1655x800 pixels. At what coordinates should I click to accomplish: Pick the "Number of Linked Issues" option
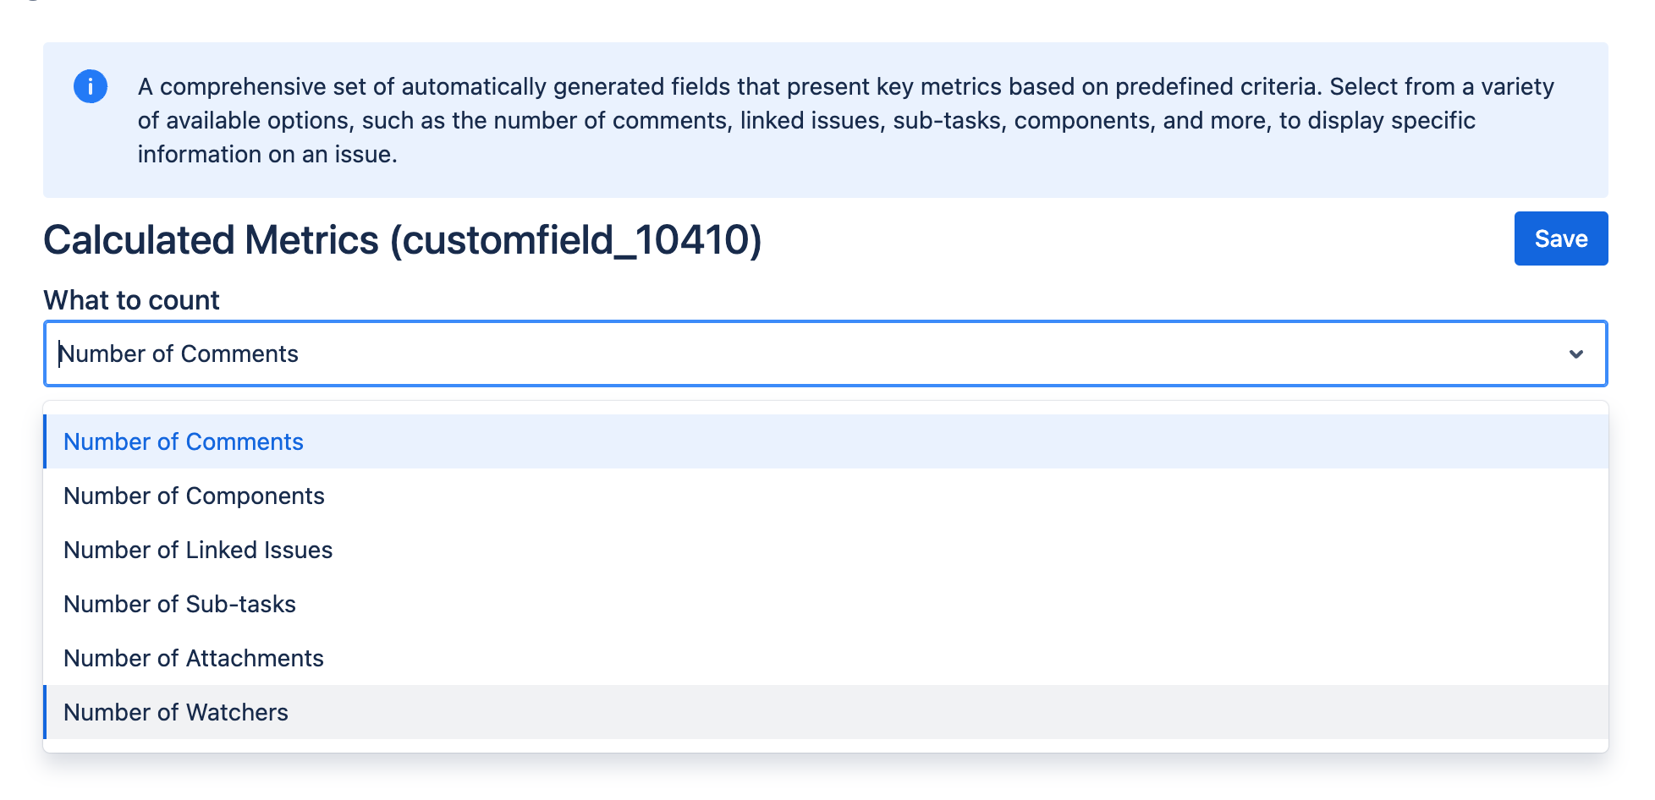point(198,550)
